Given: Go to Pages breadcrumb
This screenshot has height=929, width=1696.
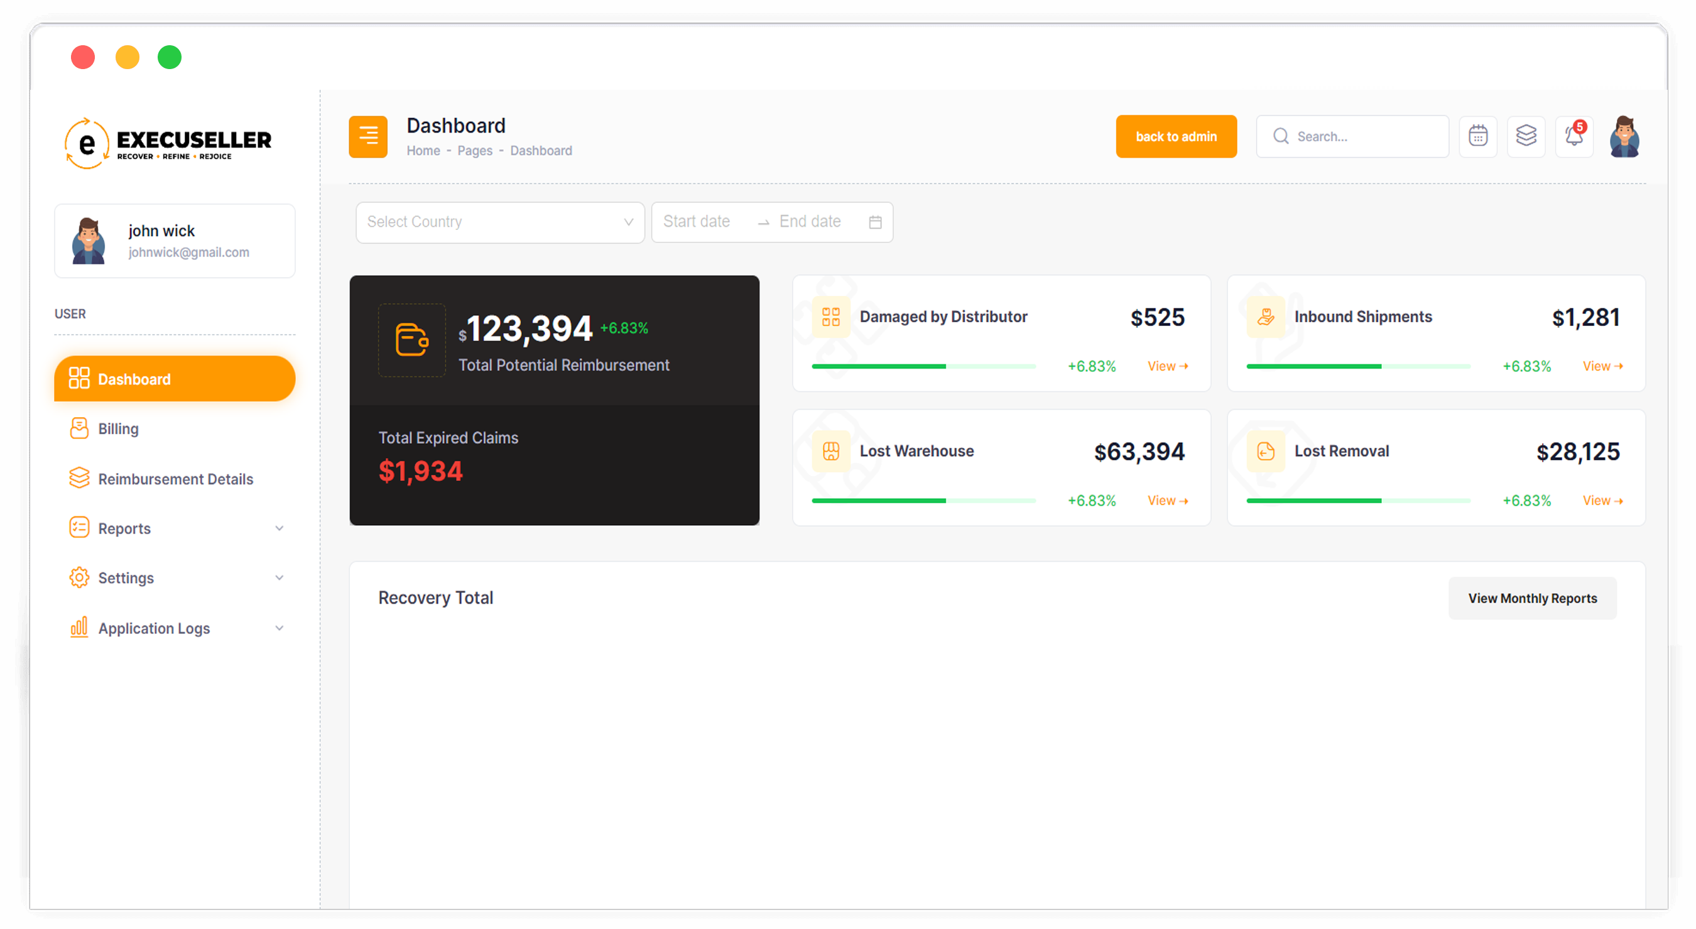Looking at the screenshot, I should pyautogui.click(x=475, y=151).
